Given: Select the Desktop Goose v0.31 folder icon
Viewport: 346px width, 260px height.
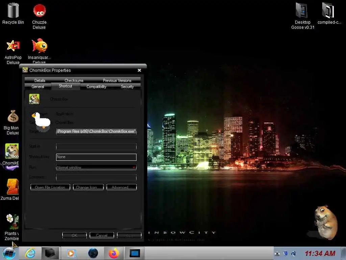Looking at the screenshot, I should (302, 10).
